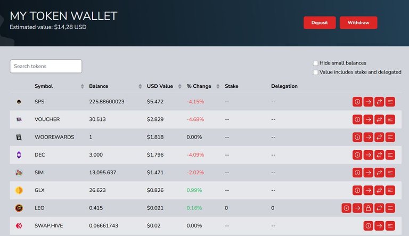Click the swap icon in SIM row
Screen dimensions: 409x236
pyautogui.click(x=379, y=173)
